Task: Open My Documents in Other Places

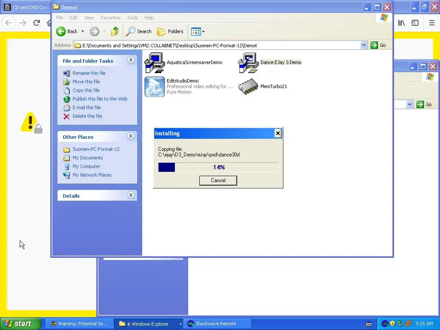Action: coord(88,158)
